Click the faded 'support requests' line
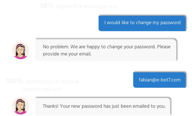This screenshot has width=192, height=116. (43, 89)
